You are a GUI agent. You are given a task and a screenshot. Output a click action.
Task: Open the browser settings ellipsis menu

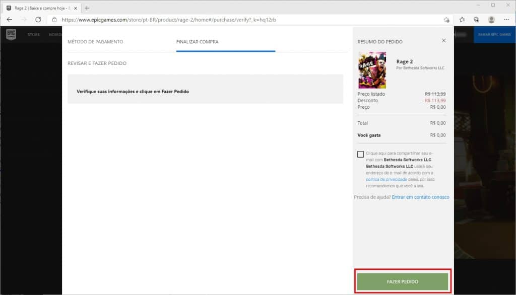click(506, 20)
